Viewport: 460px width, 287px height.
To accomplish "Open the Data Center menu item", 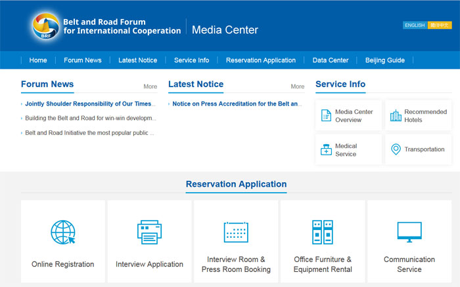I will [x=331, y=60].
